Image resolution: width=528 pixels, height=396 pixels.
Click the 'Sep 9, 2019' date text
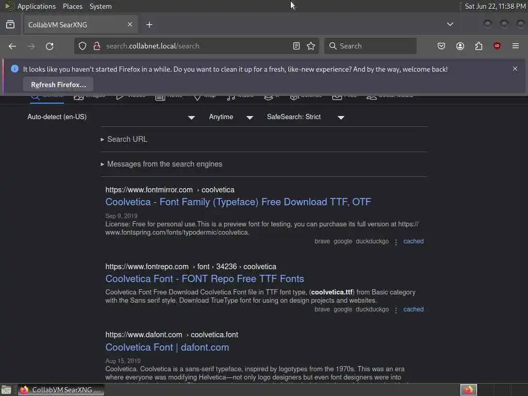121,216
